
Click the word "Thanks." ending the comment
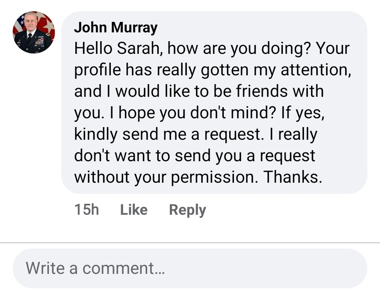click(x=293, y=177)
